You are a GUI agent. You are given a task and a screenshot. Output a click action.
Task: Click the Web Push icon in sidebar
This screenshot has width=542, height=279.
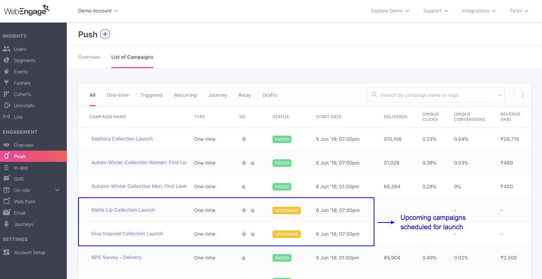[x=6, y=201]
